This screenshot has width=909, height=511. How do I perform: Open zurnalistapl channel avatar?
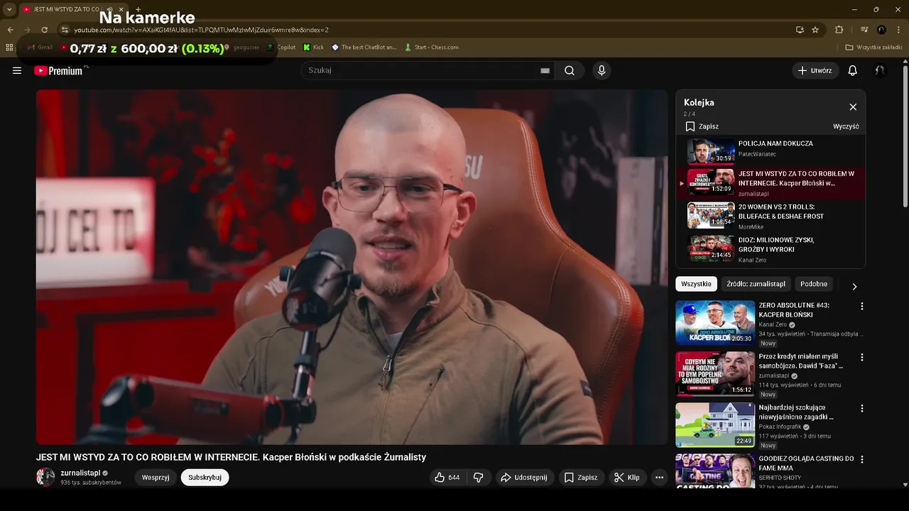pyautogui.click(x=45, y=477)
